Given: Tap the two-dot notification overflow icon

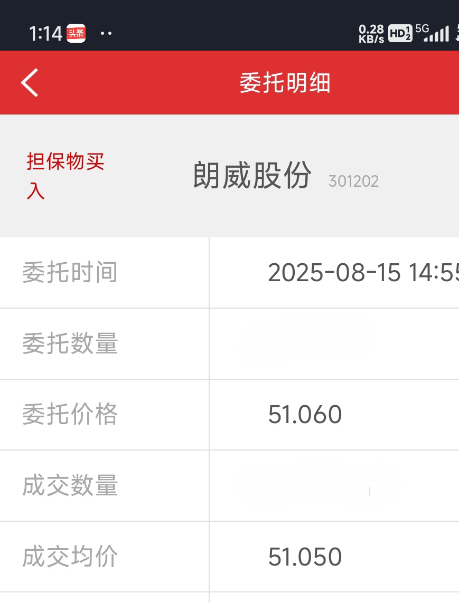Looking at the screenshot, I should 106,33.
